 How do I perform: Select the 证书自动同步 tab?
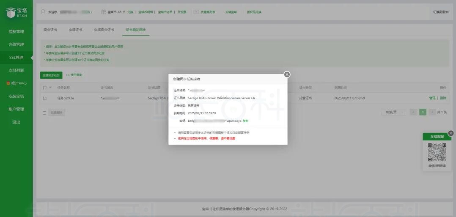click(136, 30)
